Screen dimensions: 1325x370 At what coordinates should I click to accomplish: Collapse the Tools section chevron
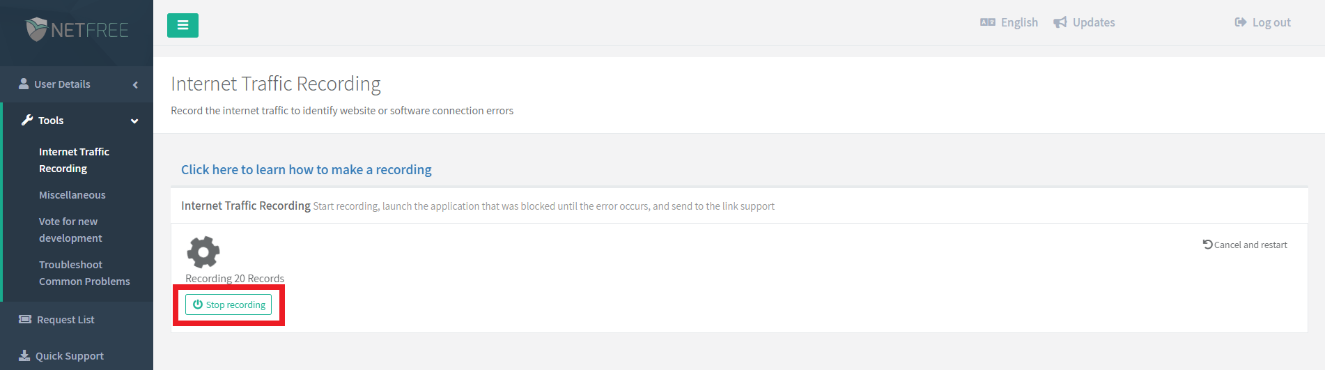[134, 121]
